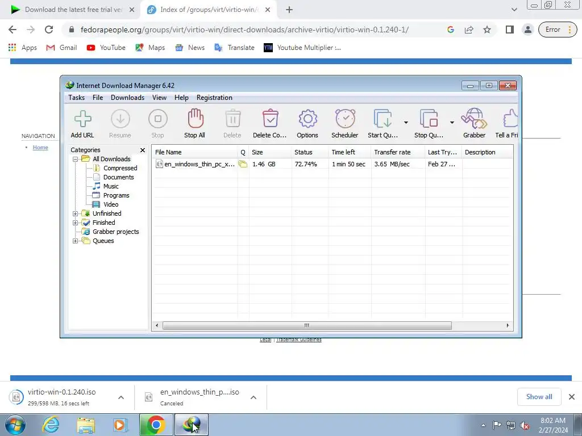Open new tab with plus button
Viewport: 582px width, 436px height.
tap(289, 10)
